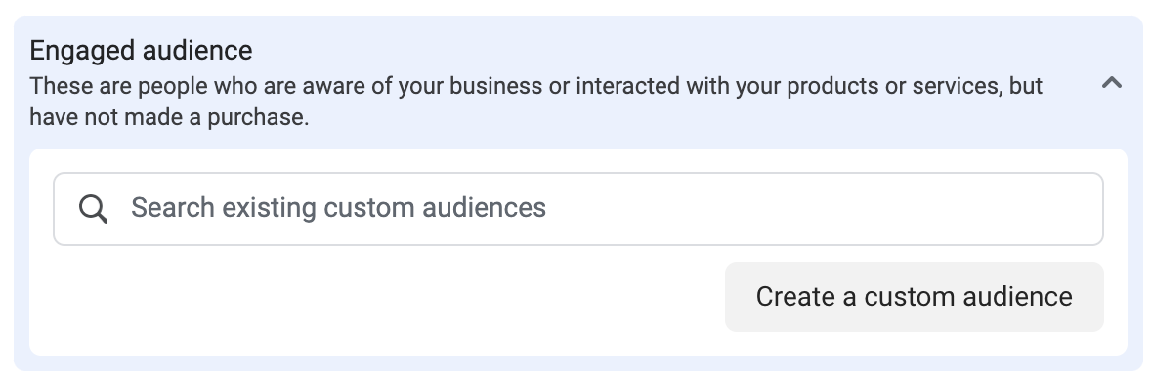Click the 'have not made a purchase' text
The image size is (1151, 383).
(169, 117)
